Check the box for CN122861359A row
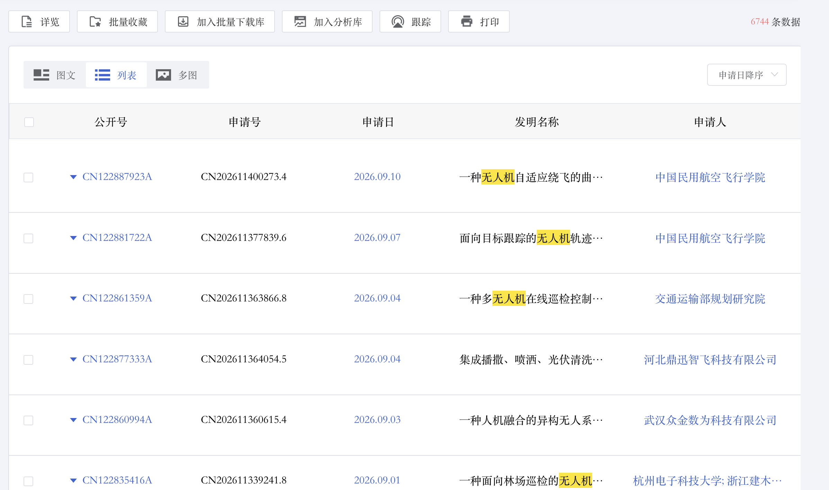The image size is (829, 490). [28, 299]
